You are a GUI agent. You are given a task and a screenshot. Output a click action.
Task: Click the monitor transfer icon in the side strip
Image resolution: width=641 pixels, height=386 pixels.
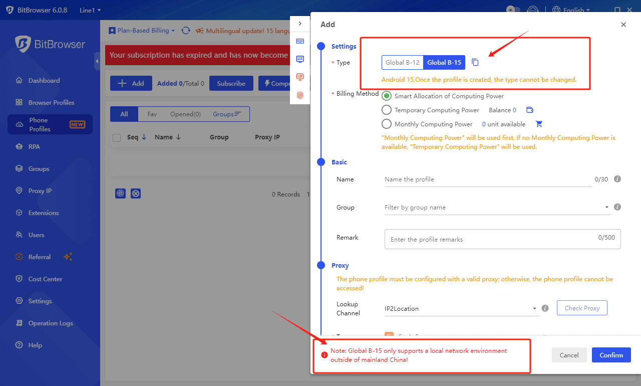point(300,59)
